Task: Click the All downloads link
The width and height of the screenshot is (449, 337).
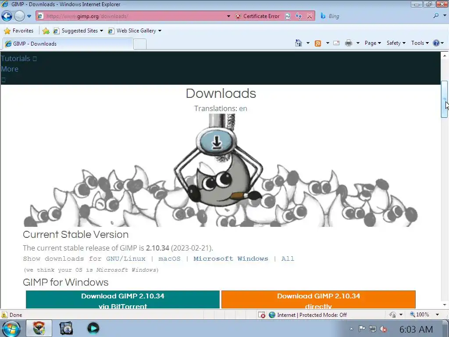Action: 288,258
